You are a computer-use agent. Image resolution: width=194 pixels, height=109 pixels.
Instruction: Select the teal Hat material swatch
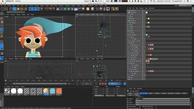(52, 91)
